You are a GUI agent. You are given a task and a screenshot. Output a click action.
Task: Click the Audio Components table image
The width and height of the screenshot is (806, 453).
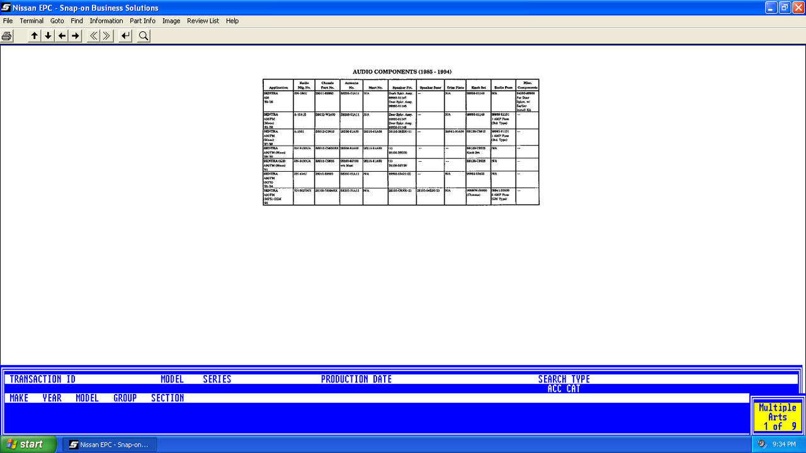pyautogui.click(x=401, y=142)
